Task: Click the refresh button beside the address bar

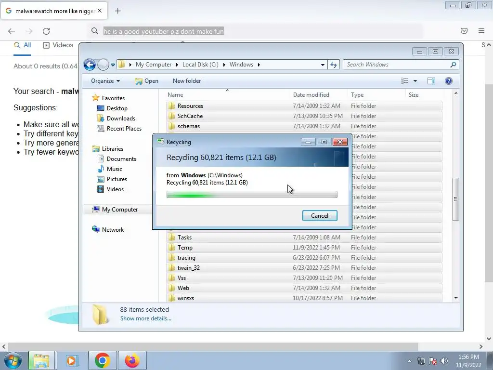Action: tap(334, 65)
